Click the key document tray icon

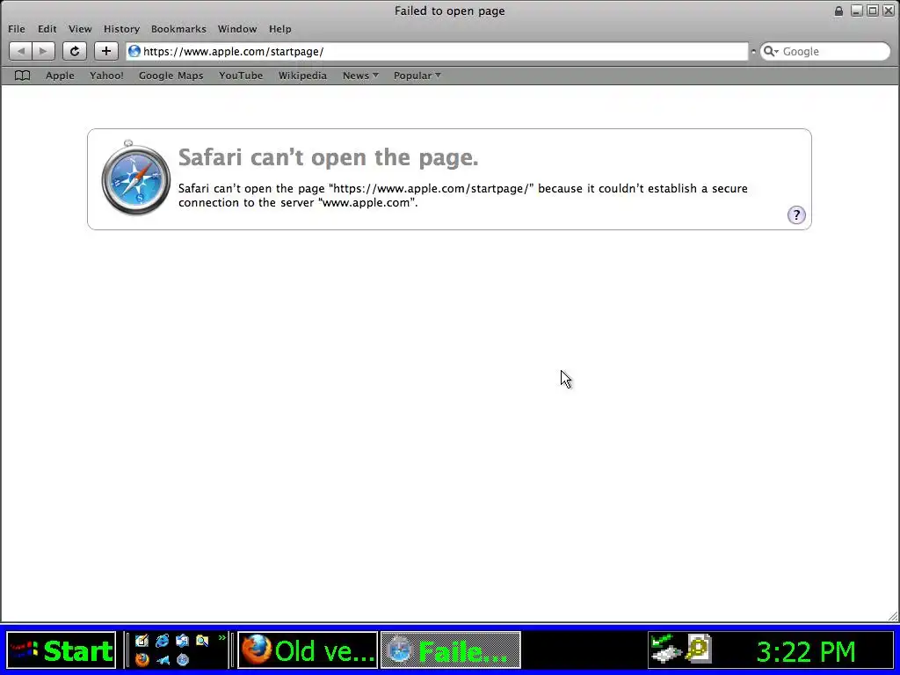tap(699, 649)
